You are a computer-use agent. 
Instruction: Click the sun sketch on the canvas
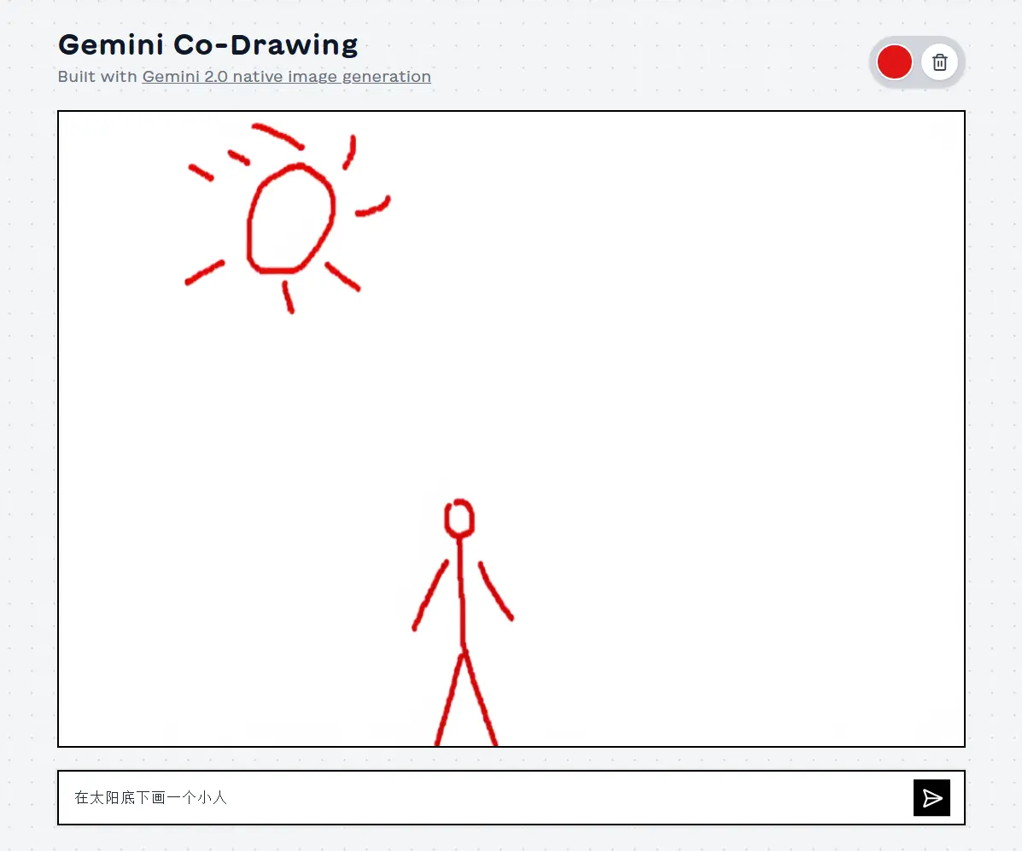click(x=290, y=218)
